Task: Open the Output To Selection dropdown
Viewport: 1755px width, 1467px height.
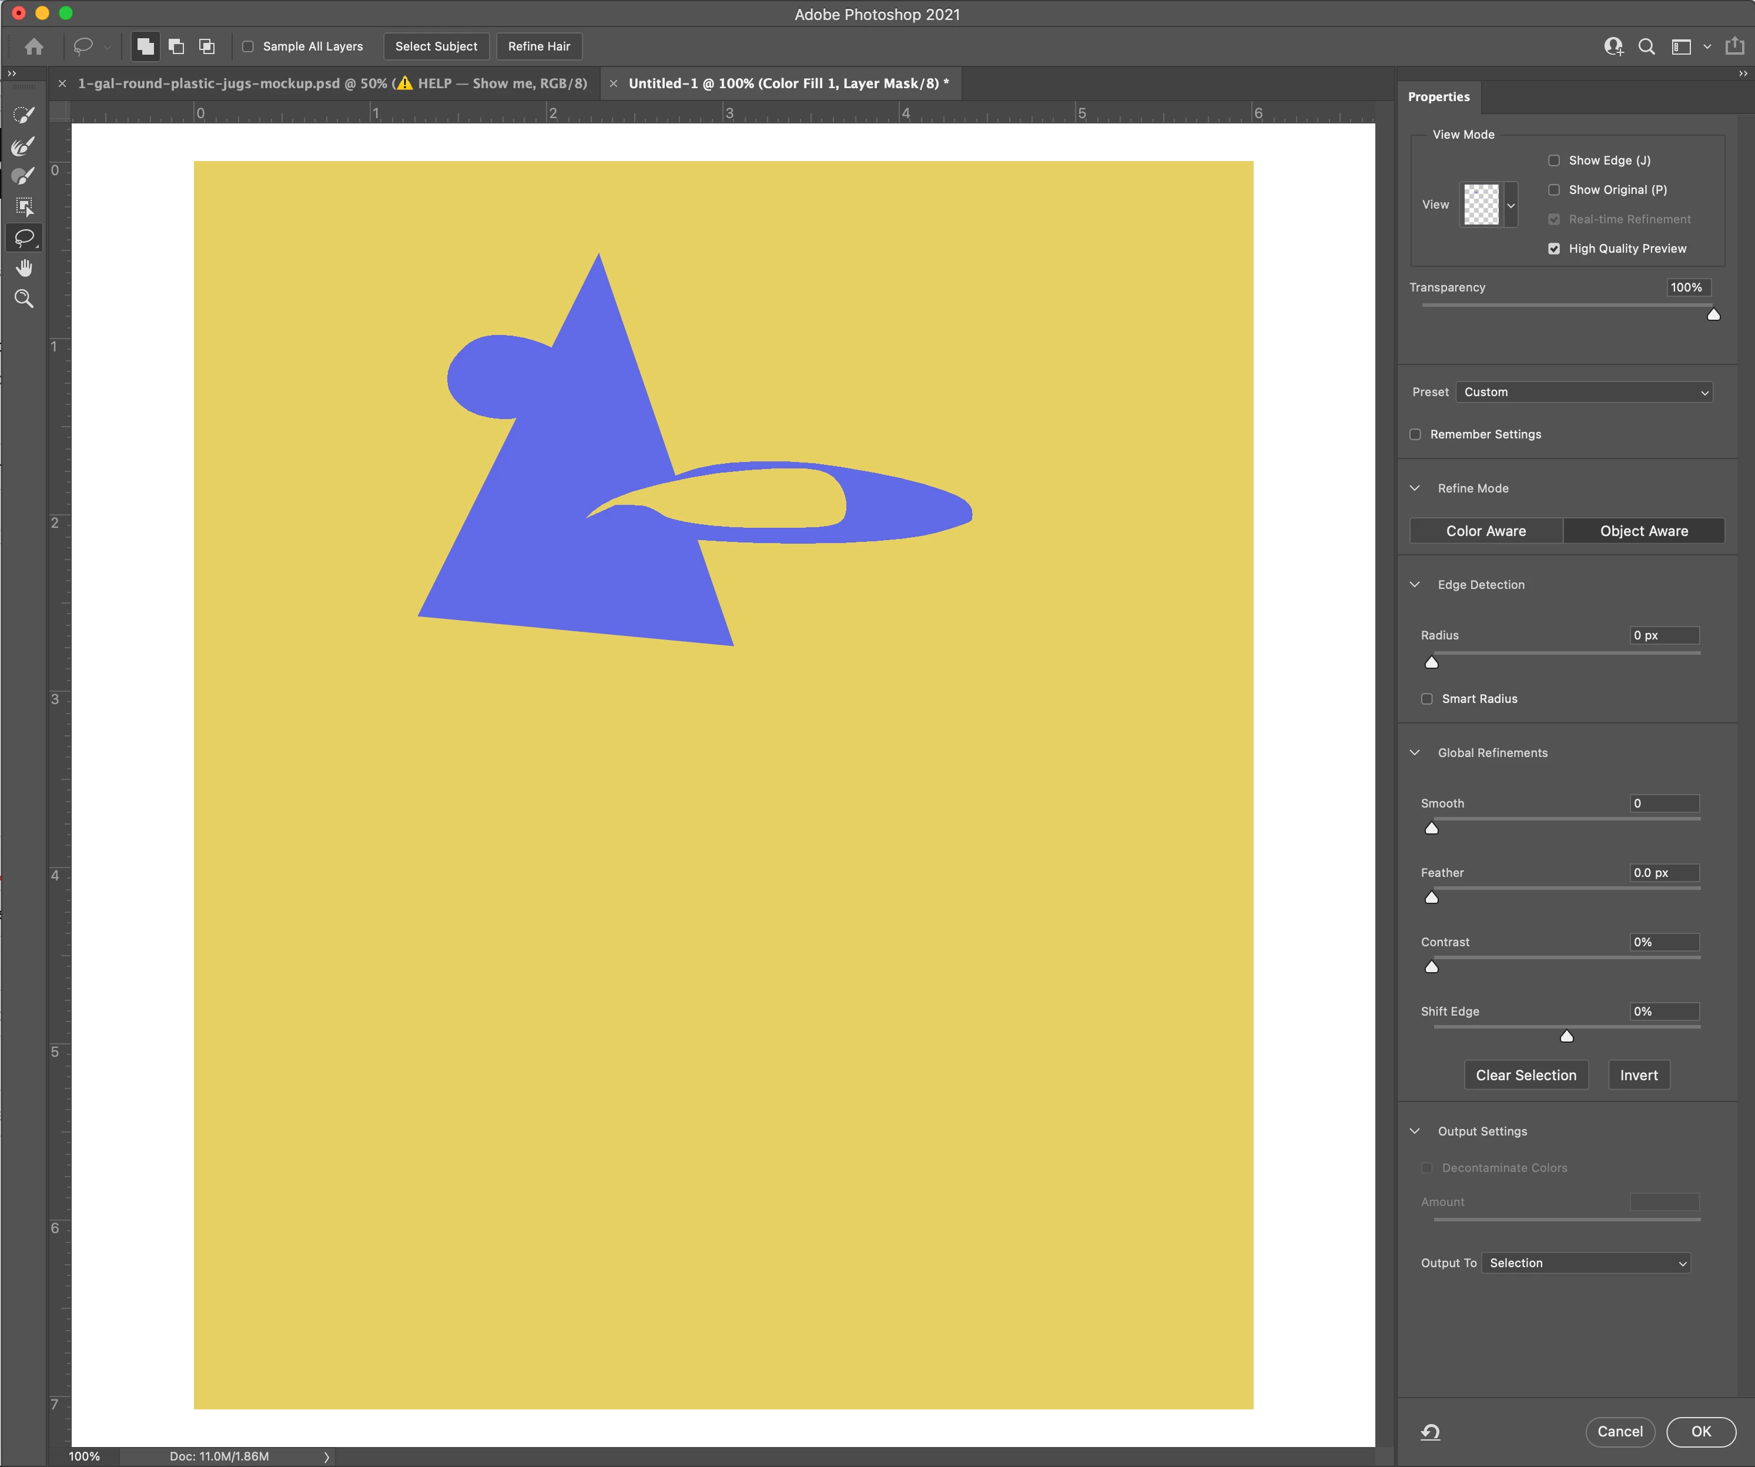Action: (1585, 1263)
